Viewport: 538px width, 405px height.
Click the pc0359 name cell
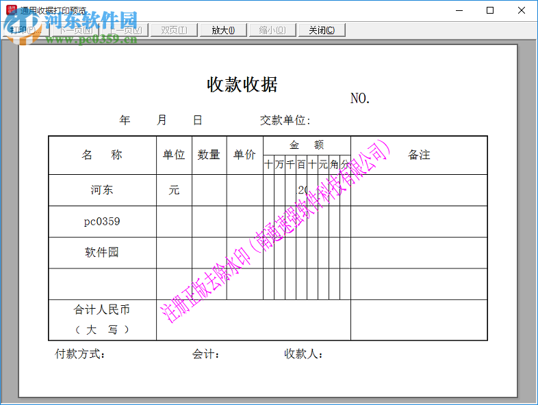[102, 221]
